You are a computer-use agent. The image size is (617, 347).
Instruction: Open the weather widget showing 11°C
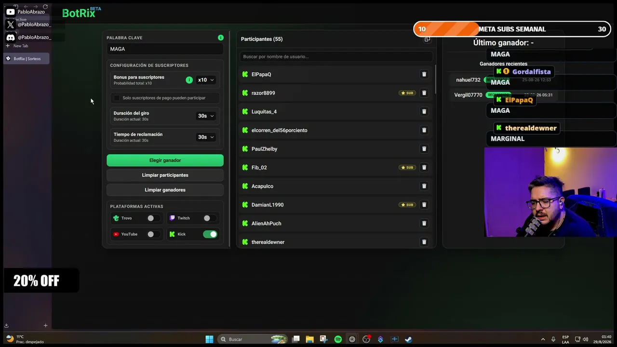tap(25, 339)
